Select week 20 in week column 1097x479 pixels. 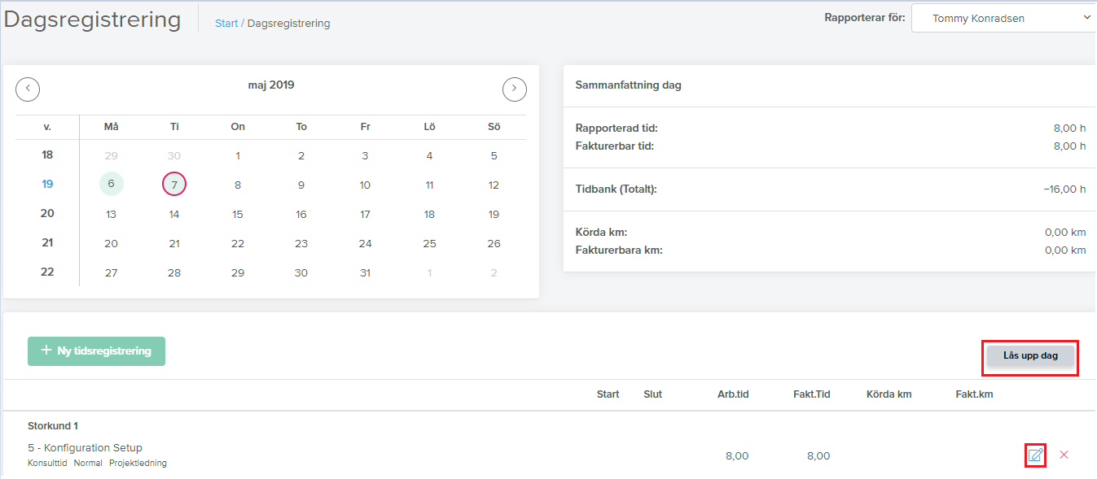tap(47, 213)
